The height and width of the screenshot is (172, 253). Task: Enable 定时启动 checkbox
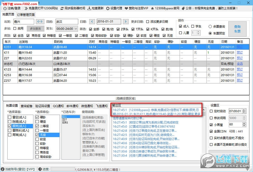coord(211,111)
